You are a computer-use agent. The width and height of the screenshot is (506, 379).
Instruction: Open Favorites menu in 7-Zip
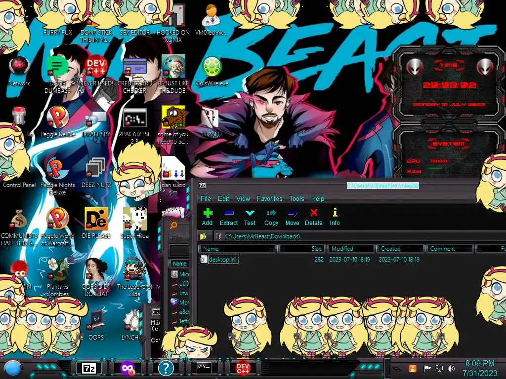pyautogui.click(x=269, y=198)
